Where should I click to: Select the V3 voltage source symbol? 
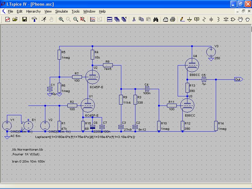pos(211,52)
